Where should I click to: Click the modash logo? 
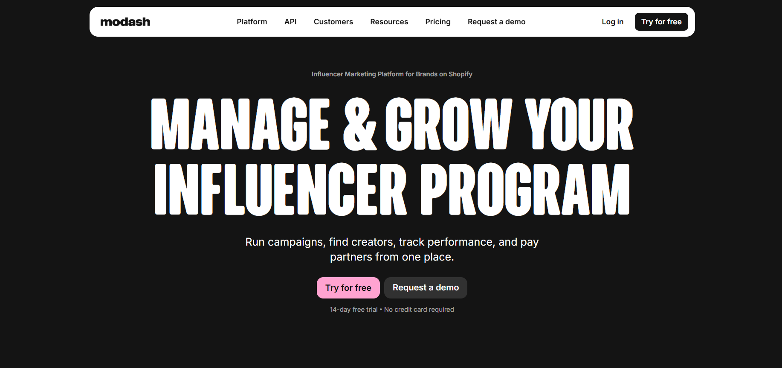pos(125,22)
